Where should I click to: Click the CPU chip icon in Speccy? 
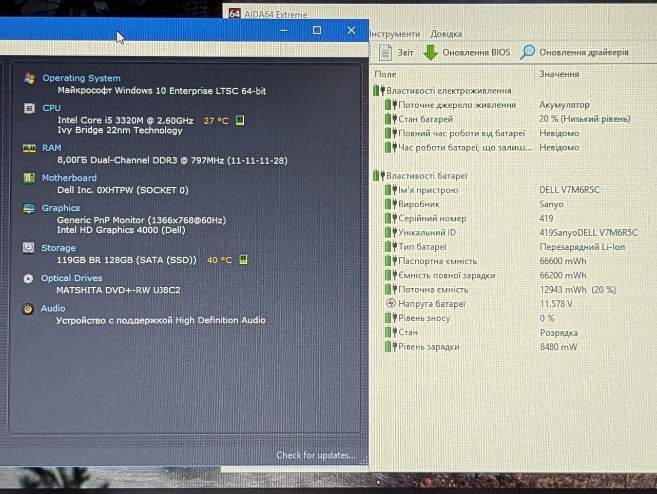29,108
